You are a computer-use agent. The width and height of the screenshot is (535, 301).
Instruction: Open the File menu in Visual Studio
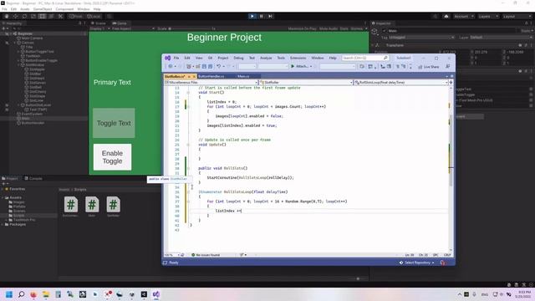176,58
